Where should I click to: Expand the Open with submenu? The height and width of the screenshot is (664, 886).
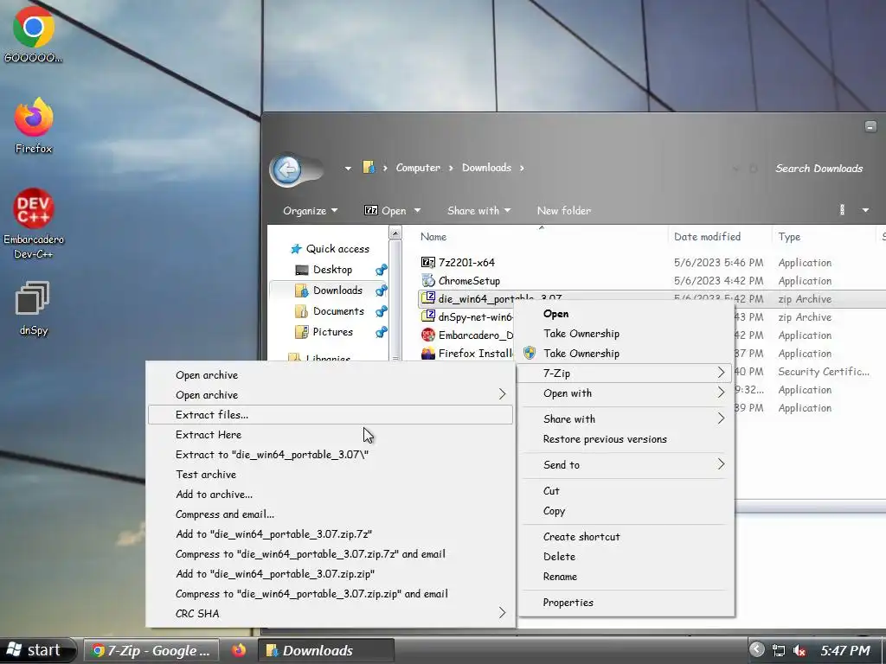click(x=626, y=393)
